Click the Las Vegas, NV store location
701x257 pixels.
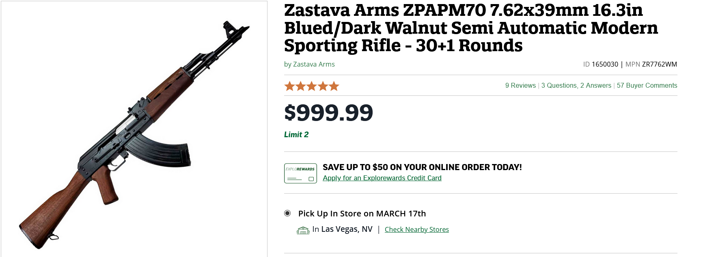pos(347,229)
